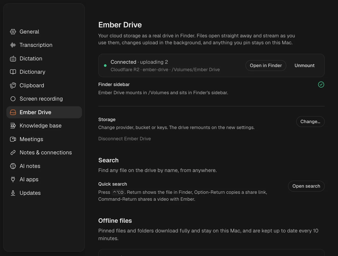Show AI notes settings
This screenshot has height=256, width=338.
44,166
